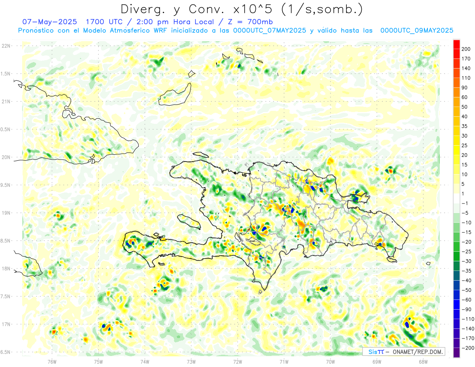The image size is (475, 367).
Task: Select the white color bar segment between 1 and -1
Action: (x=456, y=199)
